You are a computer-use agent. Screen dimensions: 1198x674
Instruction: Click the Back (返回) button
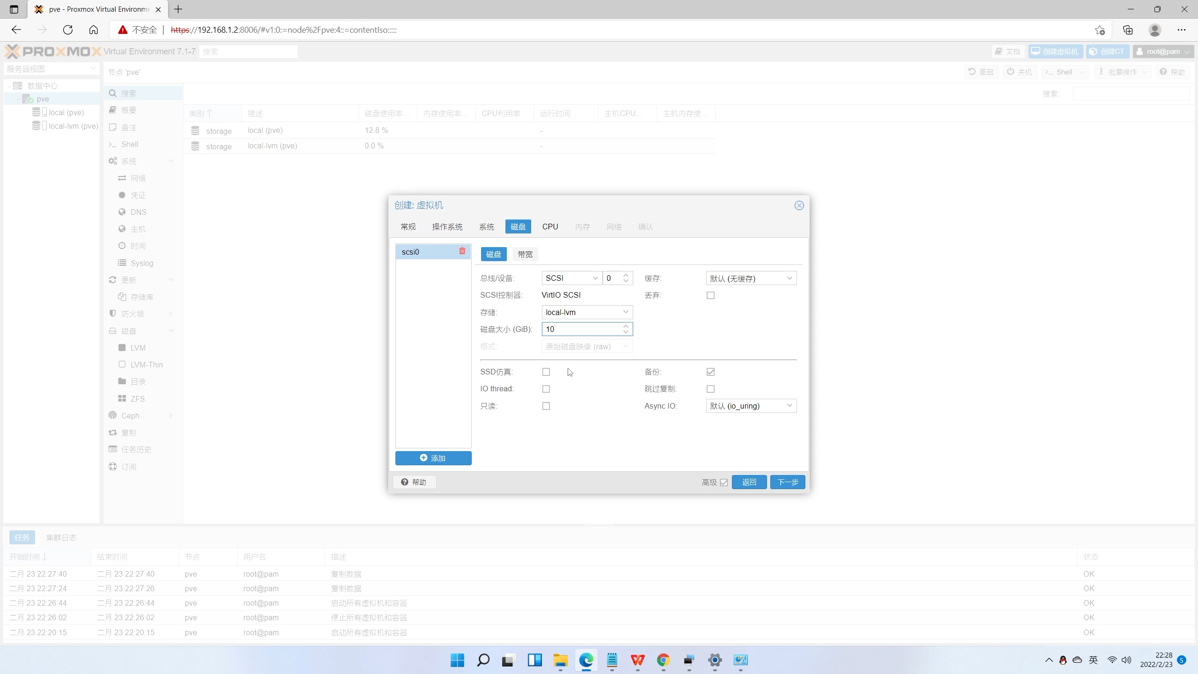coord(749,482)
